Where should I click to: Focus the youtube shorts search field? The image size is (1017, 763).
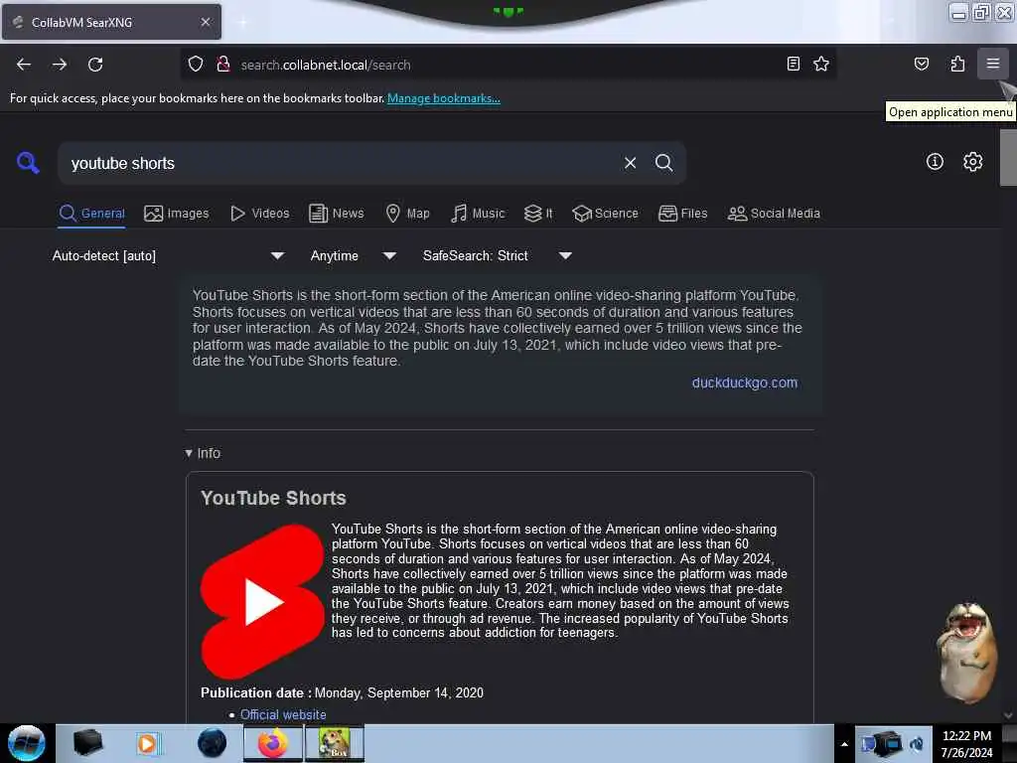[341, 163]
